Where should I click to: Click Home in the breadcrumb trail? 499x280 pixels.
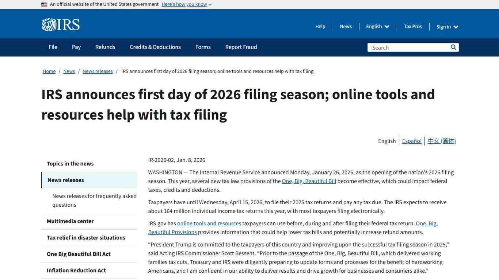coord(49,71)
